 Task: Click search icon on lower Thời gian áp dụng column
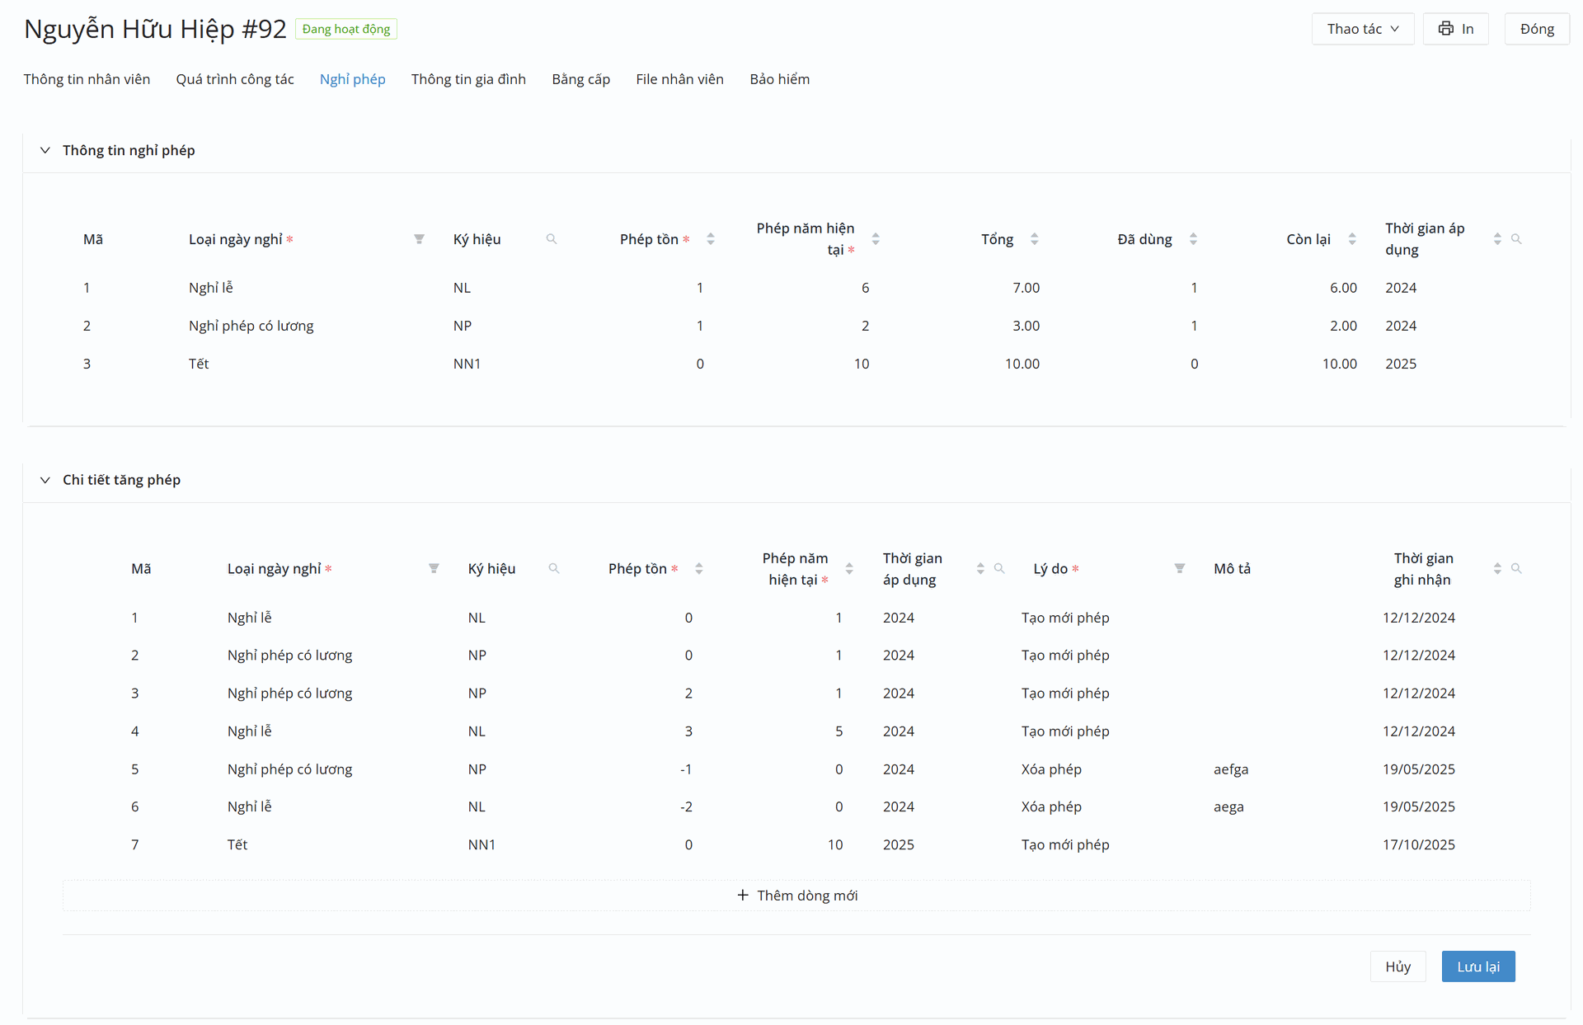(x=999, y=569)
